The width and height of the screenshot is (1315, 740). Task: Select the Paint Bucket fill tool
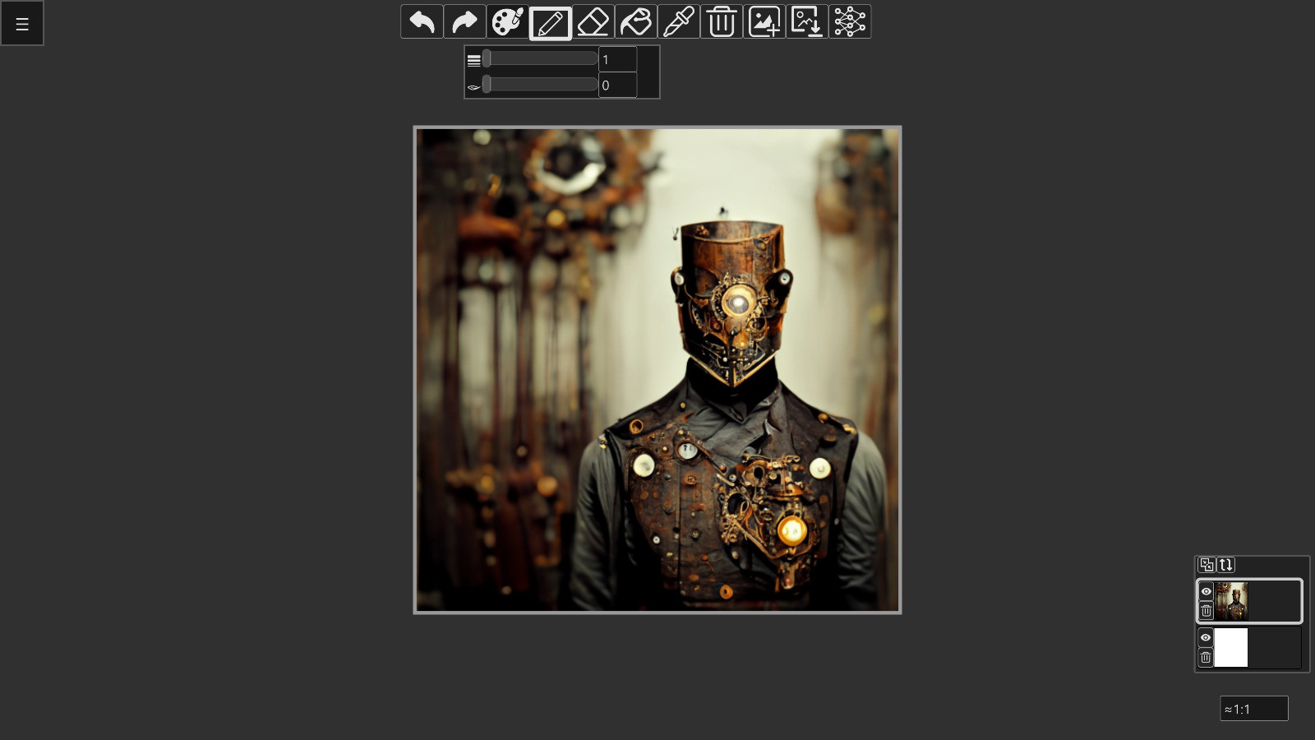635,21
